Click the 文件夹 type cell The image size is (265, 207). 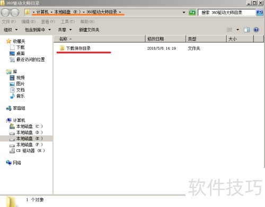pyautogui.click(x=194, y=48)
